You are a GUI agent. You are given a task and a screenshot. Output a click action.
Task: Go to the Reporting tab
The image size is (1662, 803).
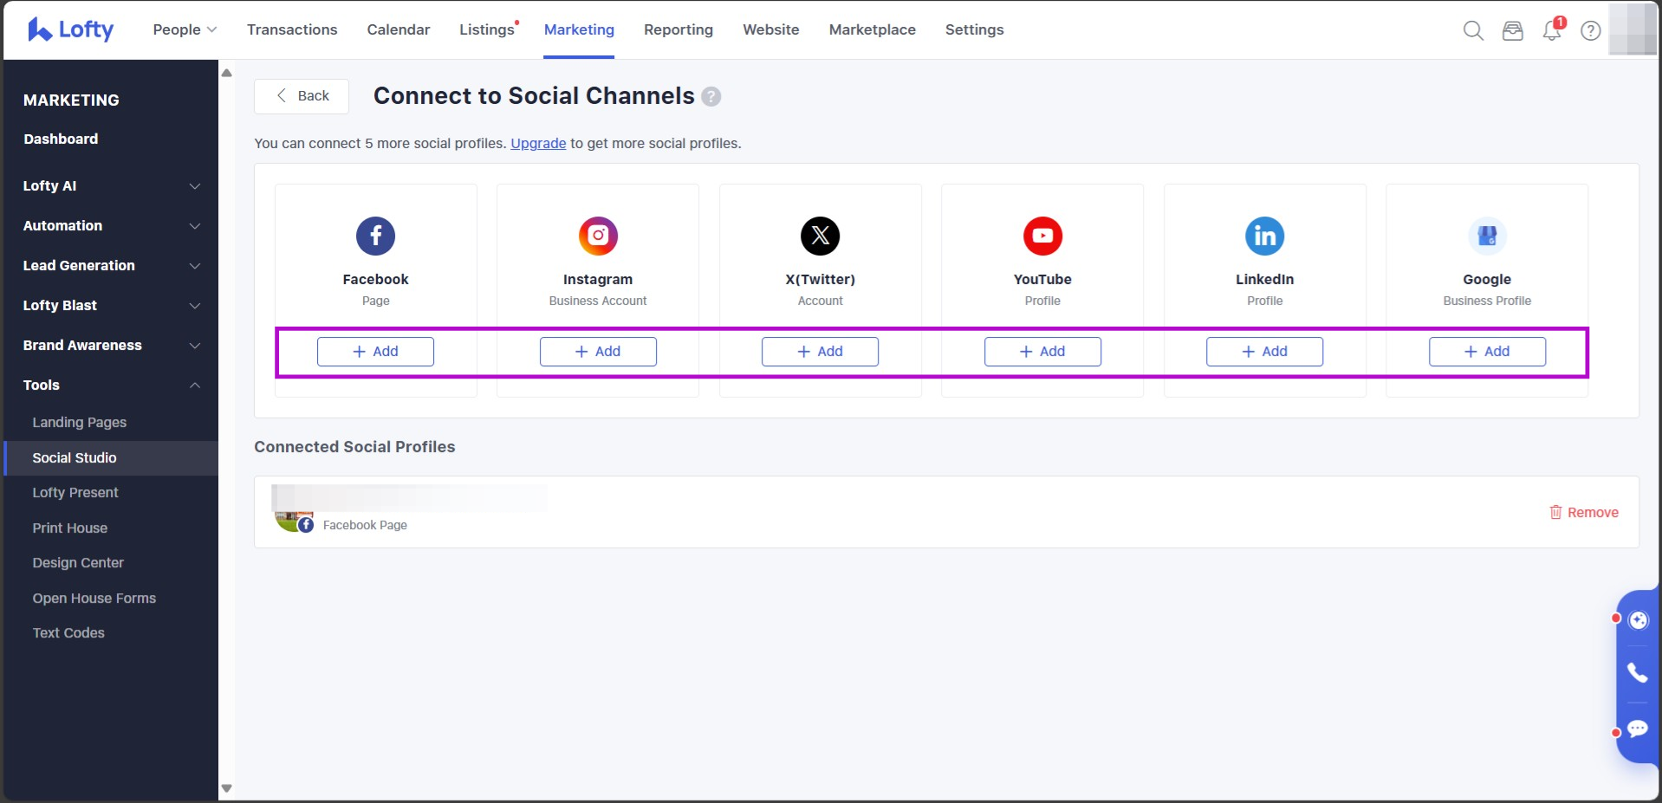click(678, 29)
